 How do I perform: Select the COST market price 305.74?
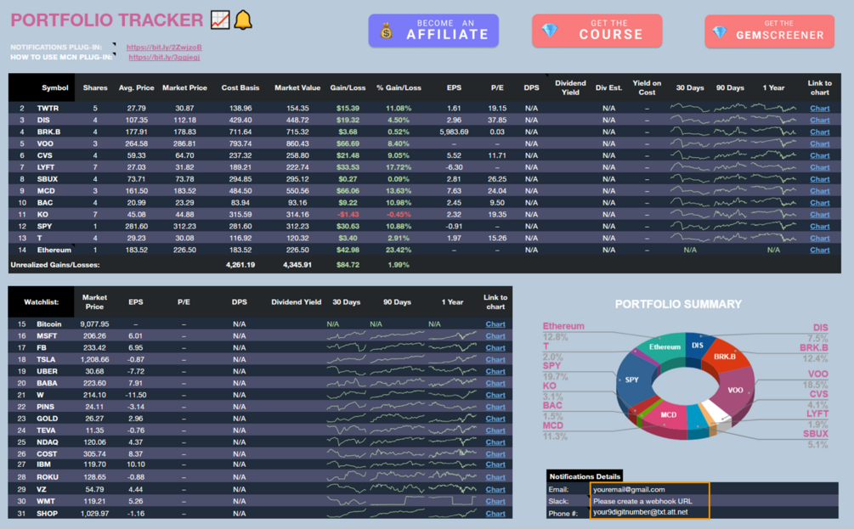(94, 454)
